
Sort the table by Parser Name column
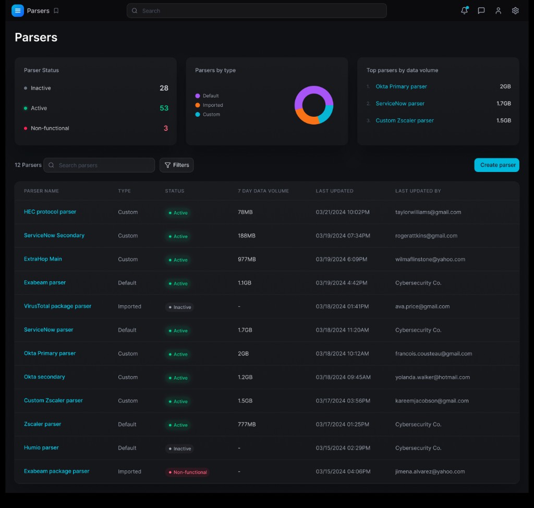coord(41,191)
